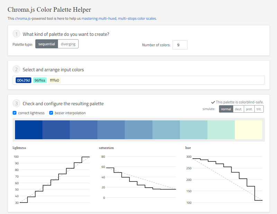Open the chroma.js link
This screenshot has width=277, height=214.
coord(23,18)
